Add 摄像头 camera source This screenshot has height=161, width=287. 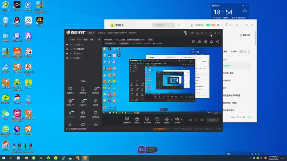click(x=137, y=120)
